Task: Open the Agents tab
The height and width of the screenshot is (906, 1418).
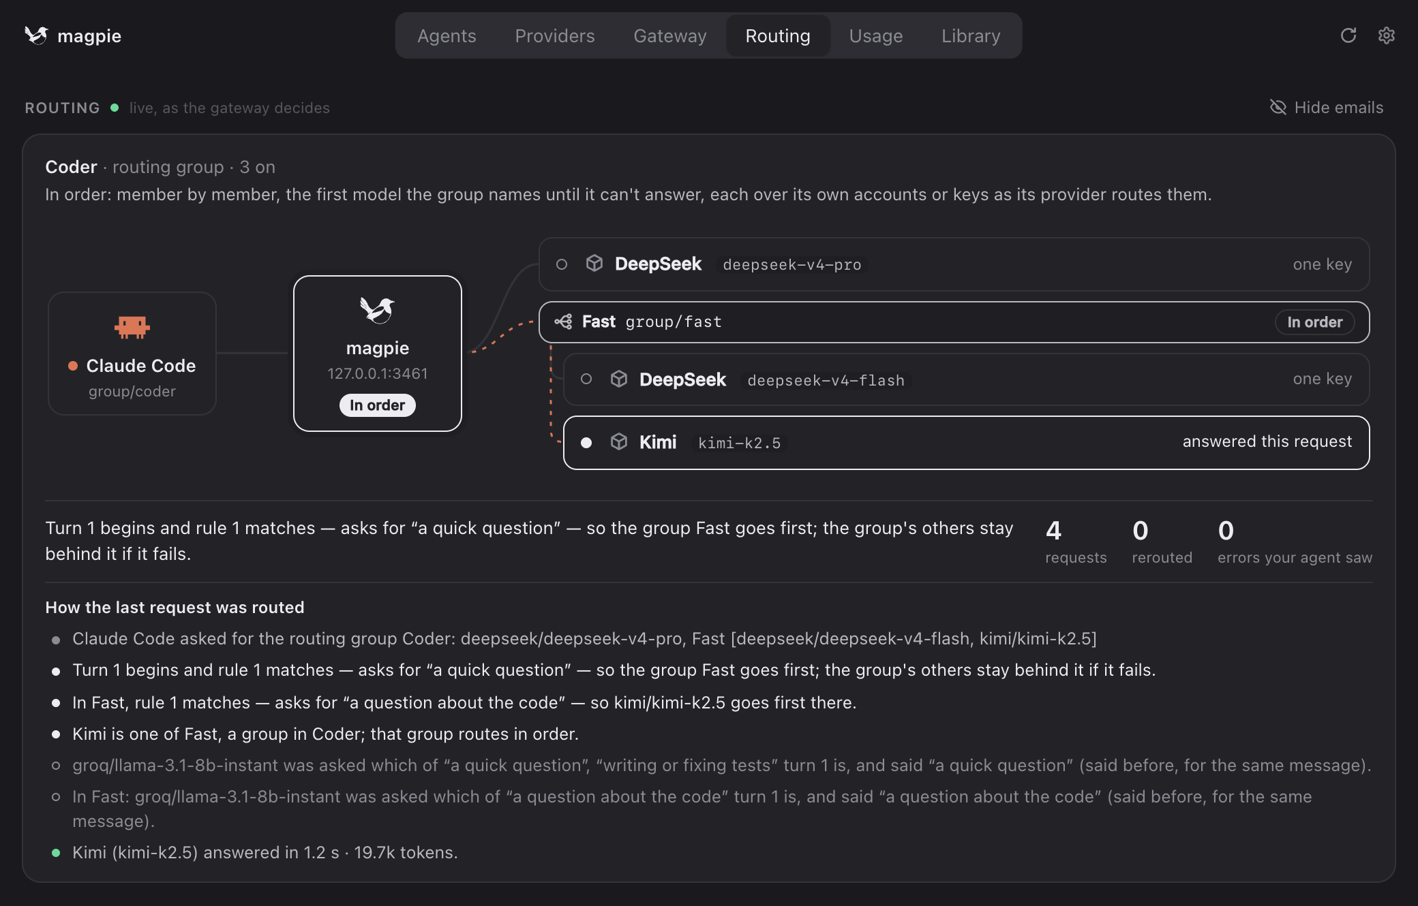Action: coord(447,35)
